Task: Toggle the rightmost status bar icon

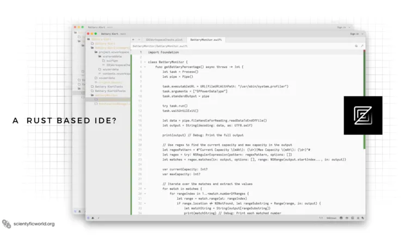Action: point(362,218)
